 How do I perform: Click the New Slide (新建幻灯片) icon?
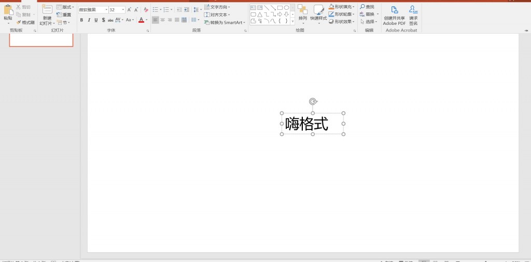coord(47,9)
